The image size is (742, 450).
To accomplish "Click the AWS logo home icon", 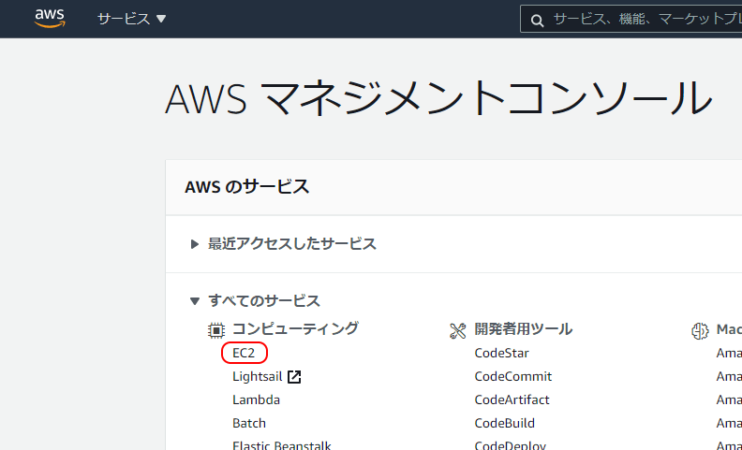I will [x=50, y=19].
